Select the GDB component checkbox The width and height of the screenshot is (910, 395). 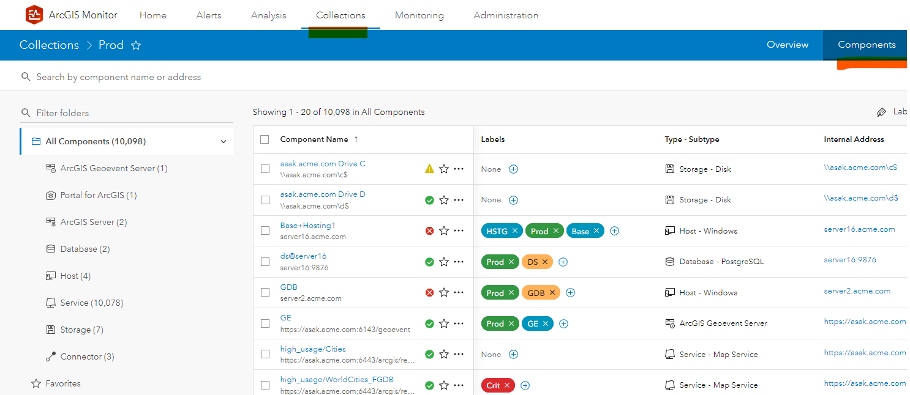click(265, 292)
